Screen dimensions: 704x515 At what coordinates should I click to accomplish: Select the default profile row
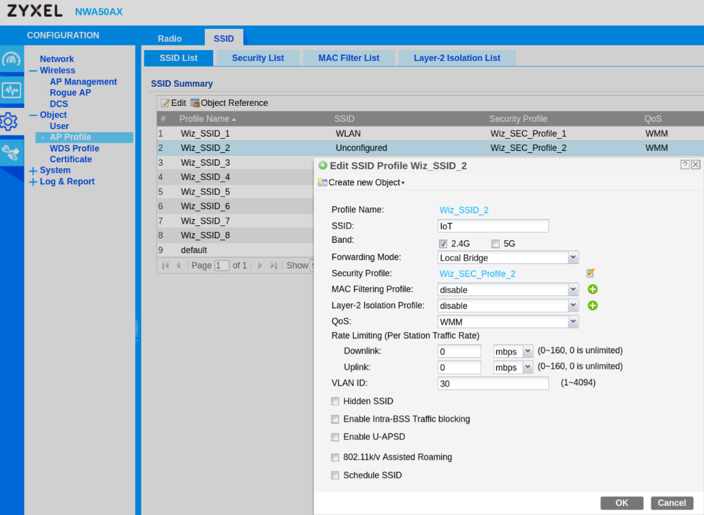click(235, 250)
